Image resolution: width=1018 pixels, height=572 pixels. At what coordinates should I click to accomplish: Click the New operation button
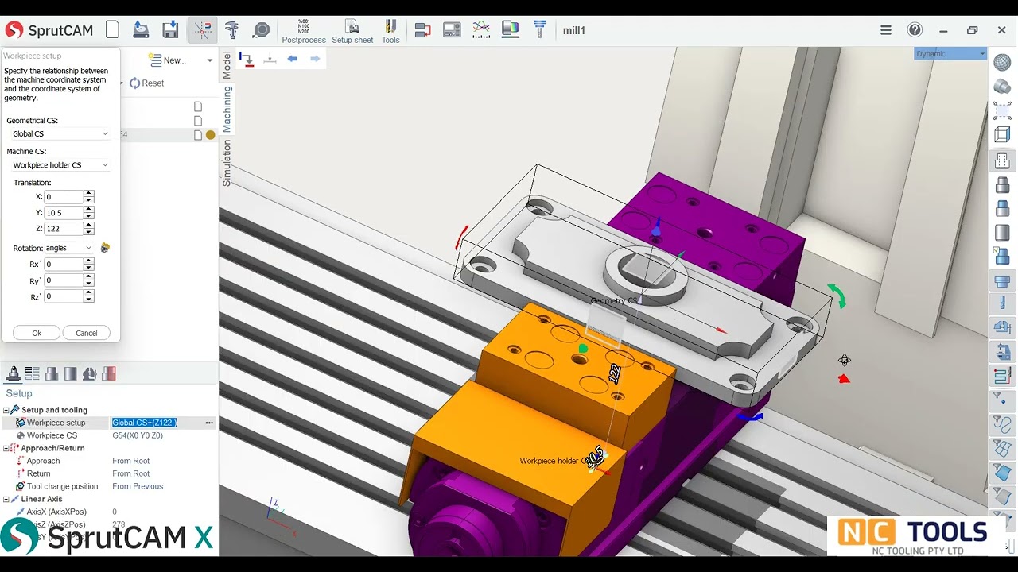pos(168,60)
